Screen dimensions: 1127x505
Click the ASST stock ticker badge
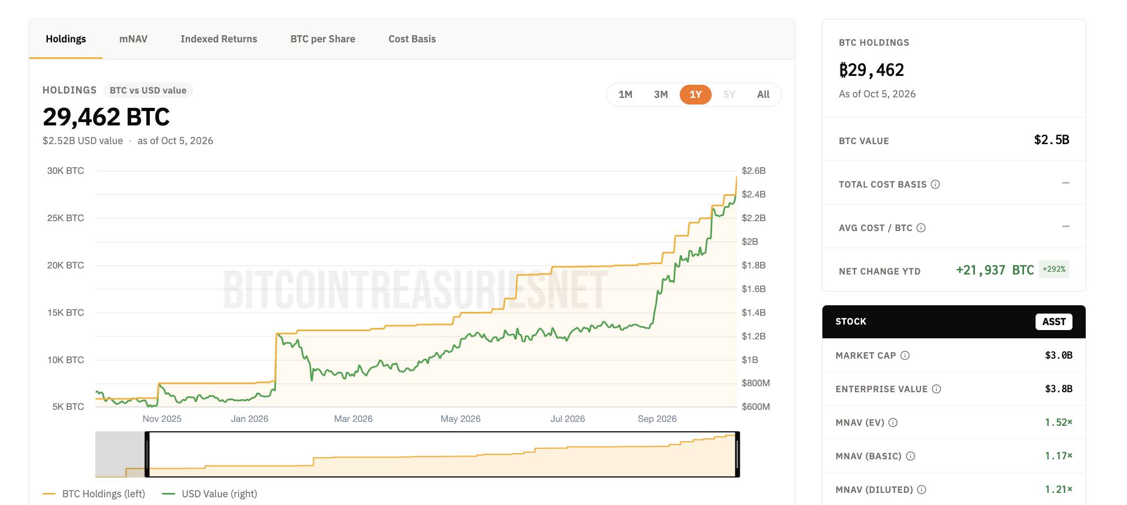click(1054, 322)
